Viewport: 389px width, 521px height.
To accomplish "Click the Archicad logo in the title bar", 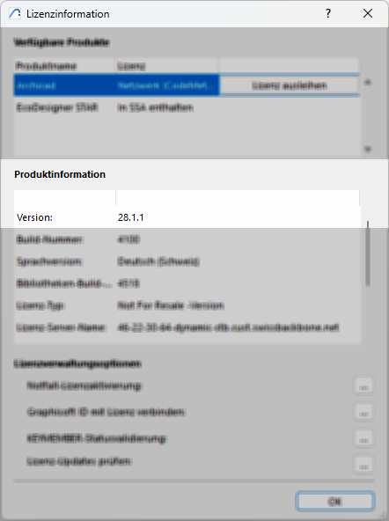I will click(15, 13).
